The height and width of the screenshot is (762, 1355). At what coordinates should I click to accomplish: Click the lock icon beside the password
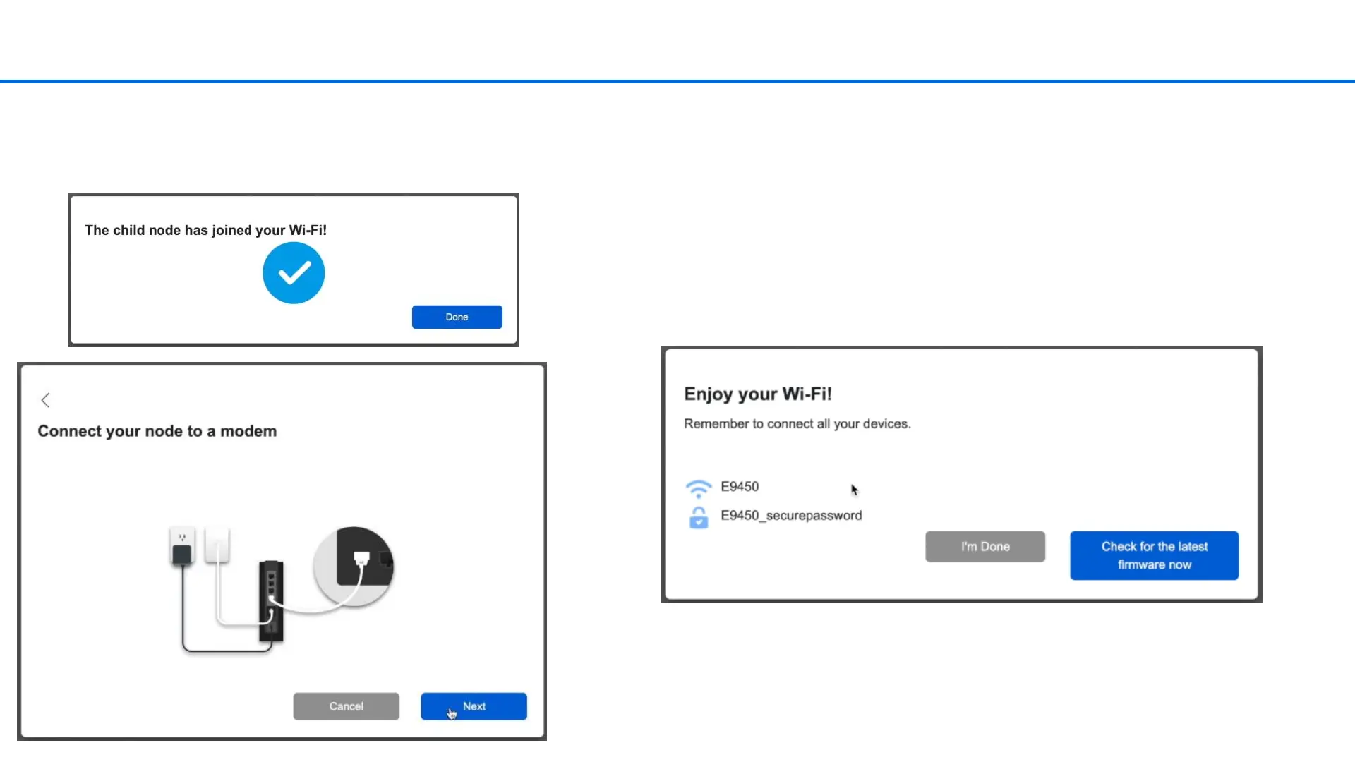[x=699, y=517]
